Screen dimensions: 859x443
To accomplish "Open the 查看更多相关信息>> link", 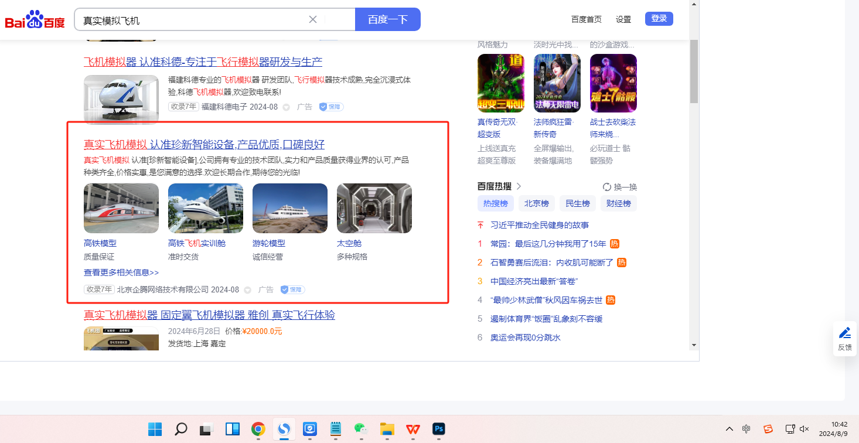I will click(x=121, y=272).
